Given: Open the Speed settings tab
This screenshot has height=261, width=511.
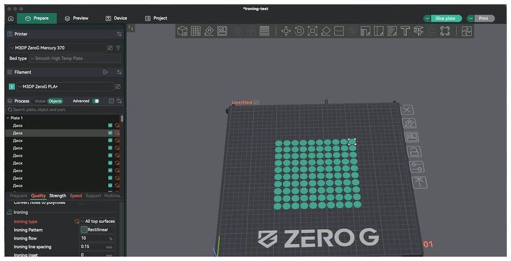Looking at the screenshot, I should tap(76, 196).
